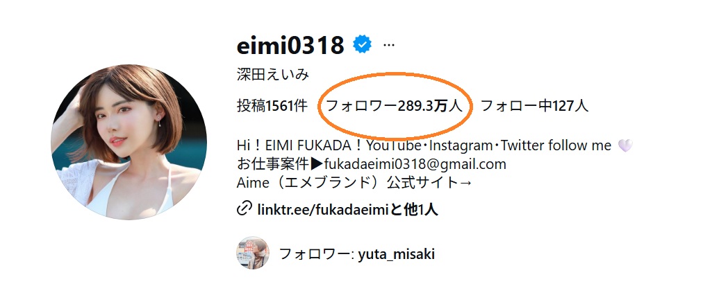The image size is (712, 286).
Task: Click the purple heart emoji in bio
Action: click(x=625, y=145)
